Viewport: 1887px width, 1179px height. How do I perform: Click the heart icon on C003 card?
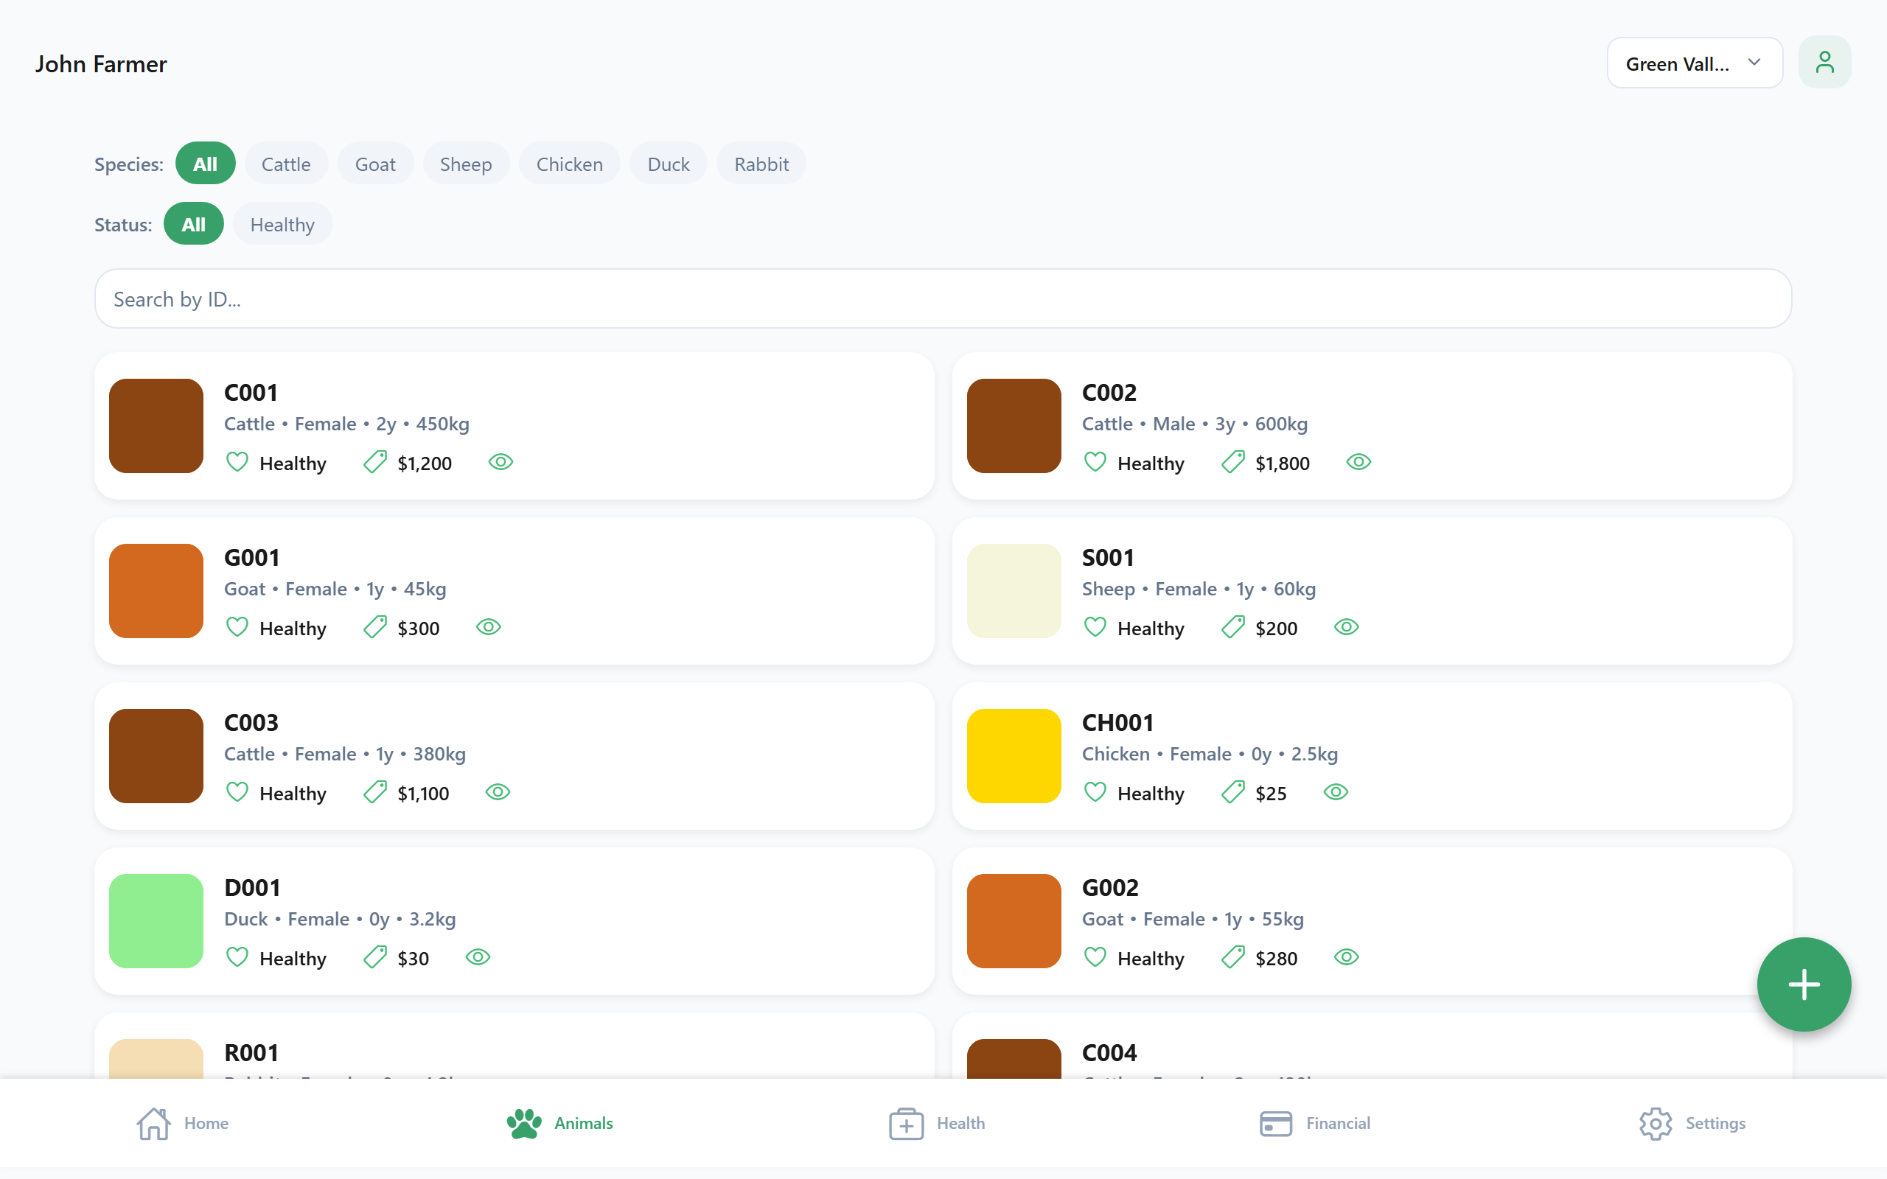point(237,792)
